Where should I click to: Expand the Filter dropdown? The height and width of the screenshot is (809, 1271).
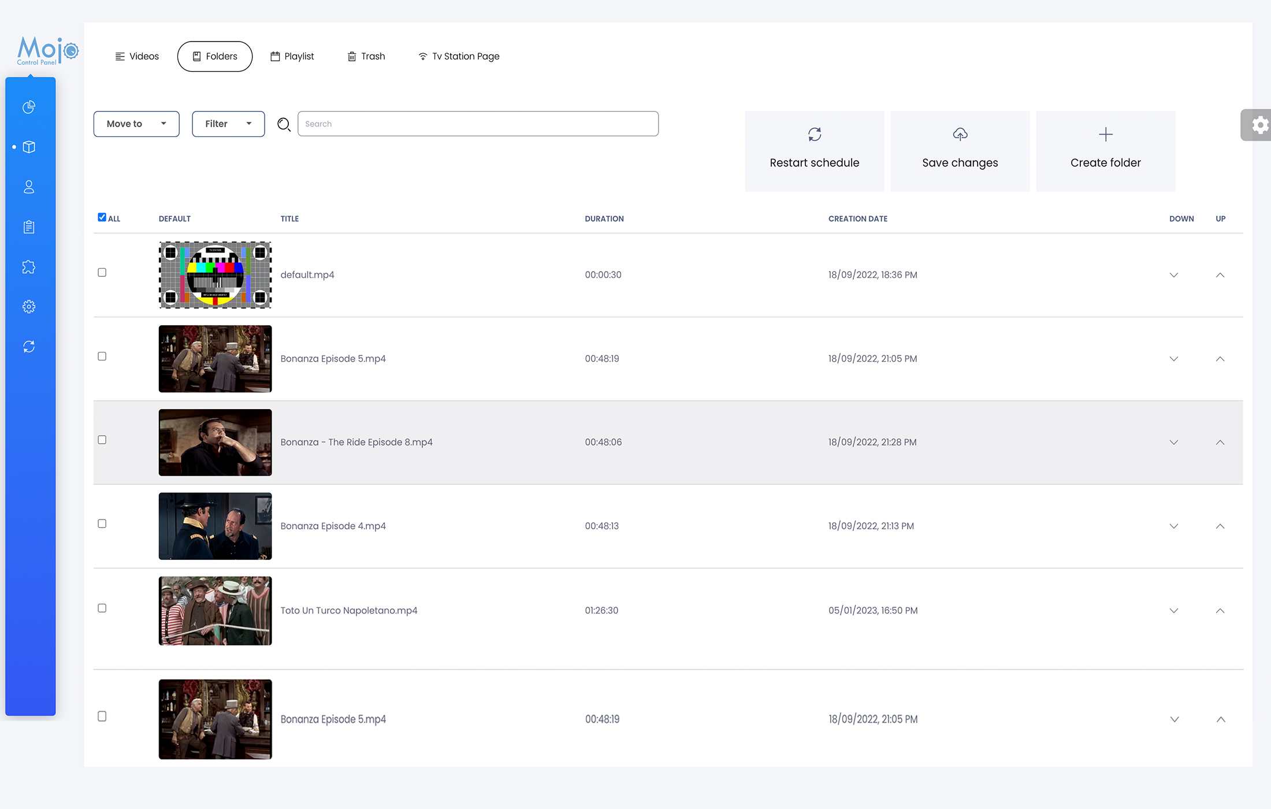click(x=228, y=124)
